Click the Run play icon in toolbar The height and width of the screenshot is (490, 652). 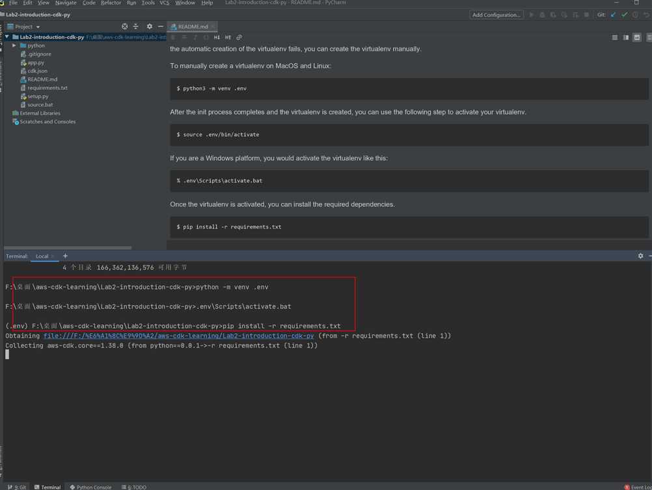tap(532, 14)
